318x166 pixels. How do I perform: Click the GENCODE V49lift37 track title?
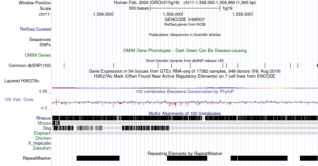click(185, 20)
